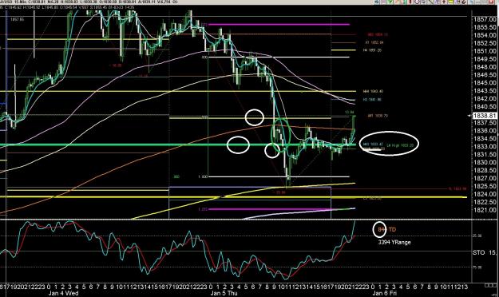
Task: Click the 1821.00 price axis label
Action: (485, 211)
